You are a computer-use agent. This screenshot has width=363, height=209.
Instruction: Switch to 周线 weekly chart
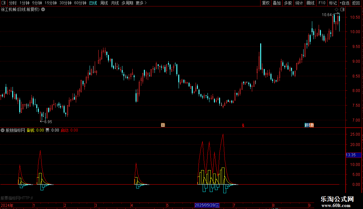pyautogui.click(x=104, y=3)
